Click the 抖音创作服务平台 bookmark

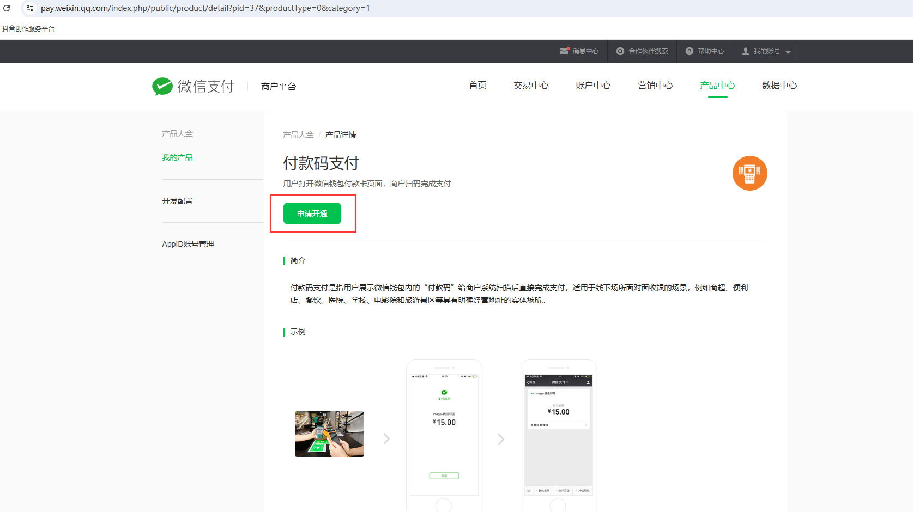pyautogui.click(x=28, y=28)
